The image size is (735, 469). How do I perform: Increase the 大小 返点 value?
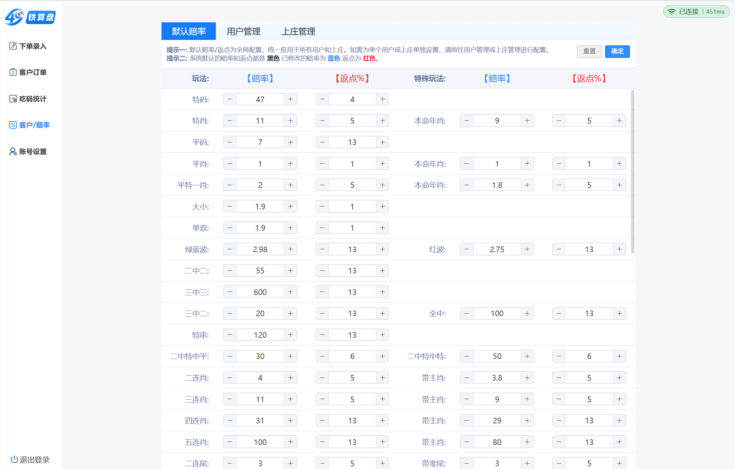coord(383,207)
